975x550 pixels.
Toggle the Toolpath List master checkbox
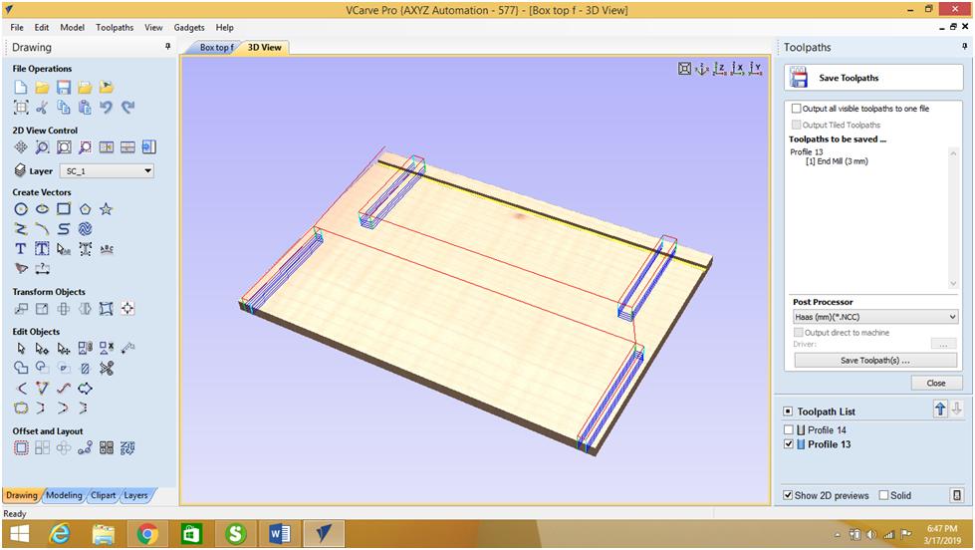click(x=788, y=412)
